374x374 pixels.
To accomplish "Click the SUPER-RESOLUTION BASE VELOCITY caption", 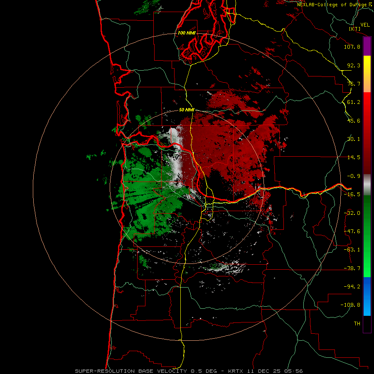I will [x=132, y=371].
